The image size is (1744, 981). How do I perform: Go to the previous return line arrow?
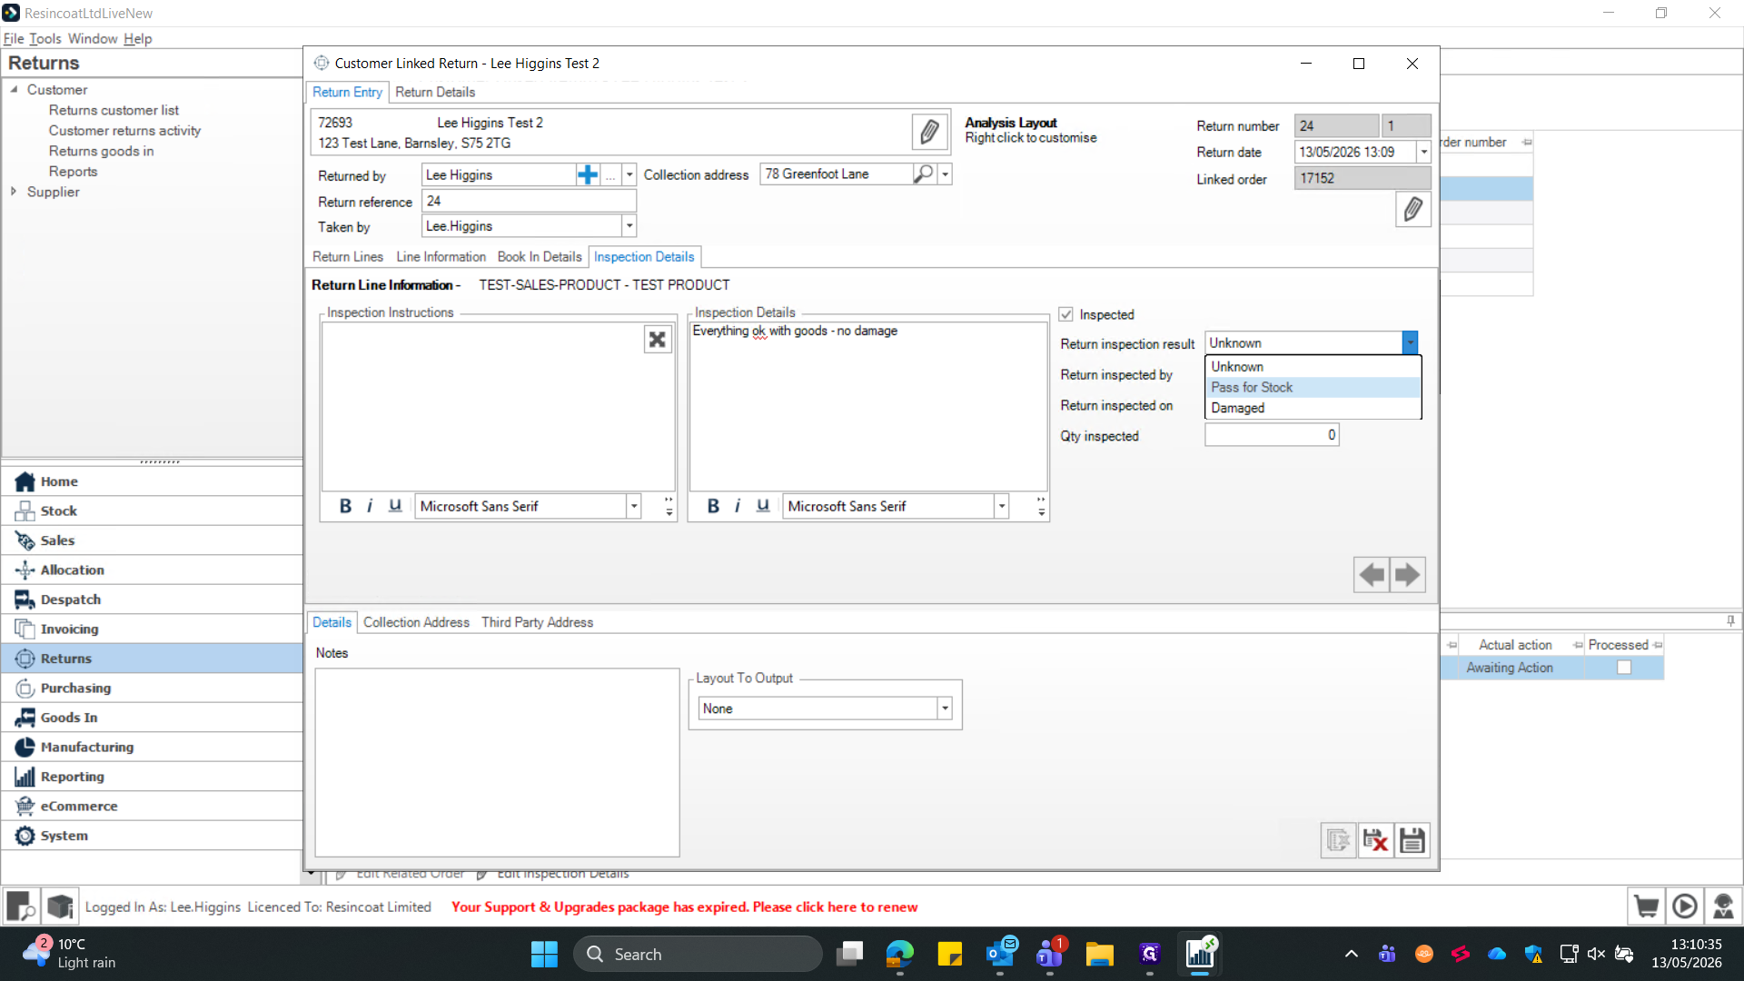pos(1372,574)
